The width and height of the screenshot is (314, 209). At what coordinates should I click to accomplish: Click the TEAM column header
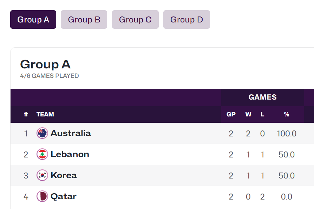tap(45, 114)
